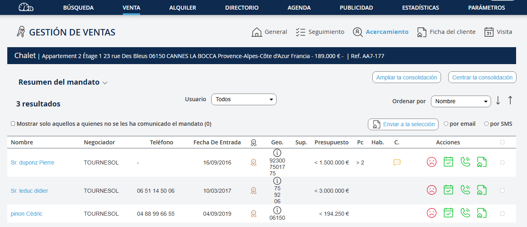
Task: Click the green document icon in duponz Pierre row
Action: point(481,162)
